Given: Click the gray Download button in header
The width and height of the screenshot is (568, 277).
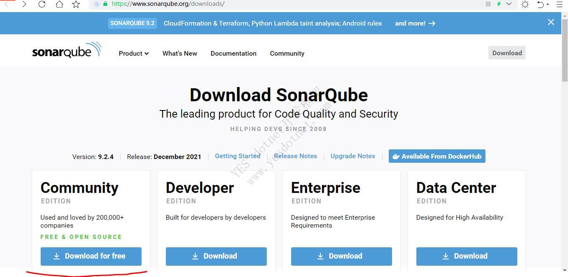Looking at the screenshot, I should (507, 53).
